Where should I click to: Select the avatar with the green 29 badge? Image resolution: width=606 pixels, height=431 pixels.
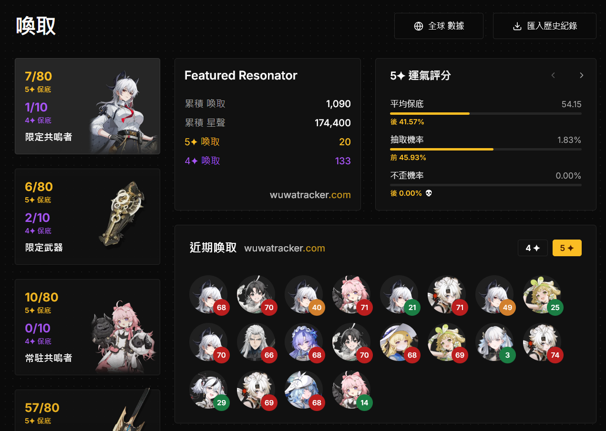pos(208,390)
